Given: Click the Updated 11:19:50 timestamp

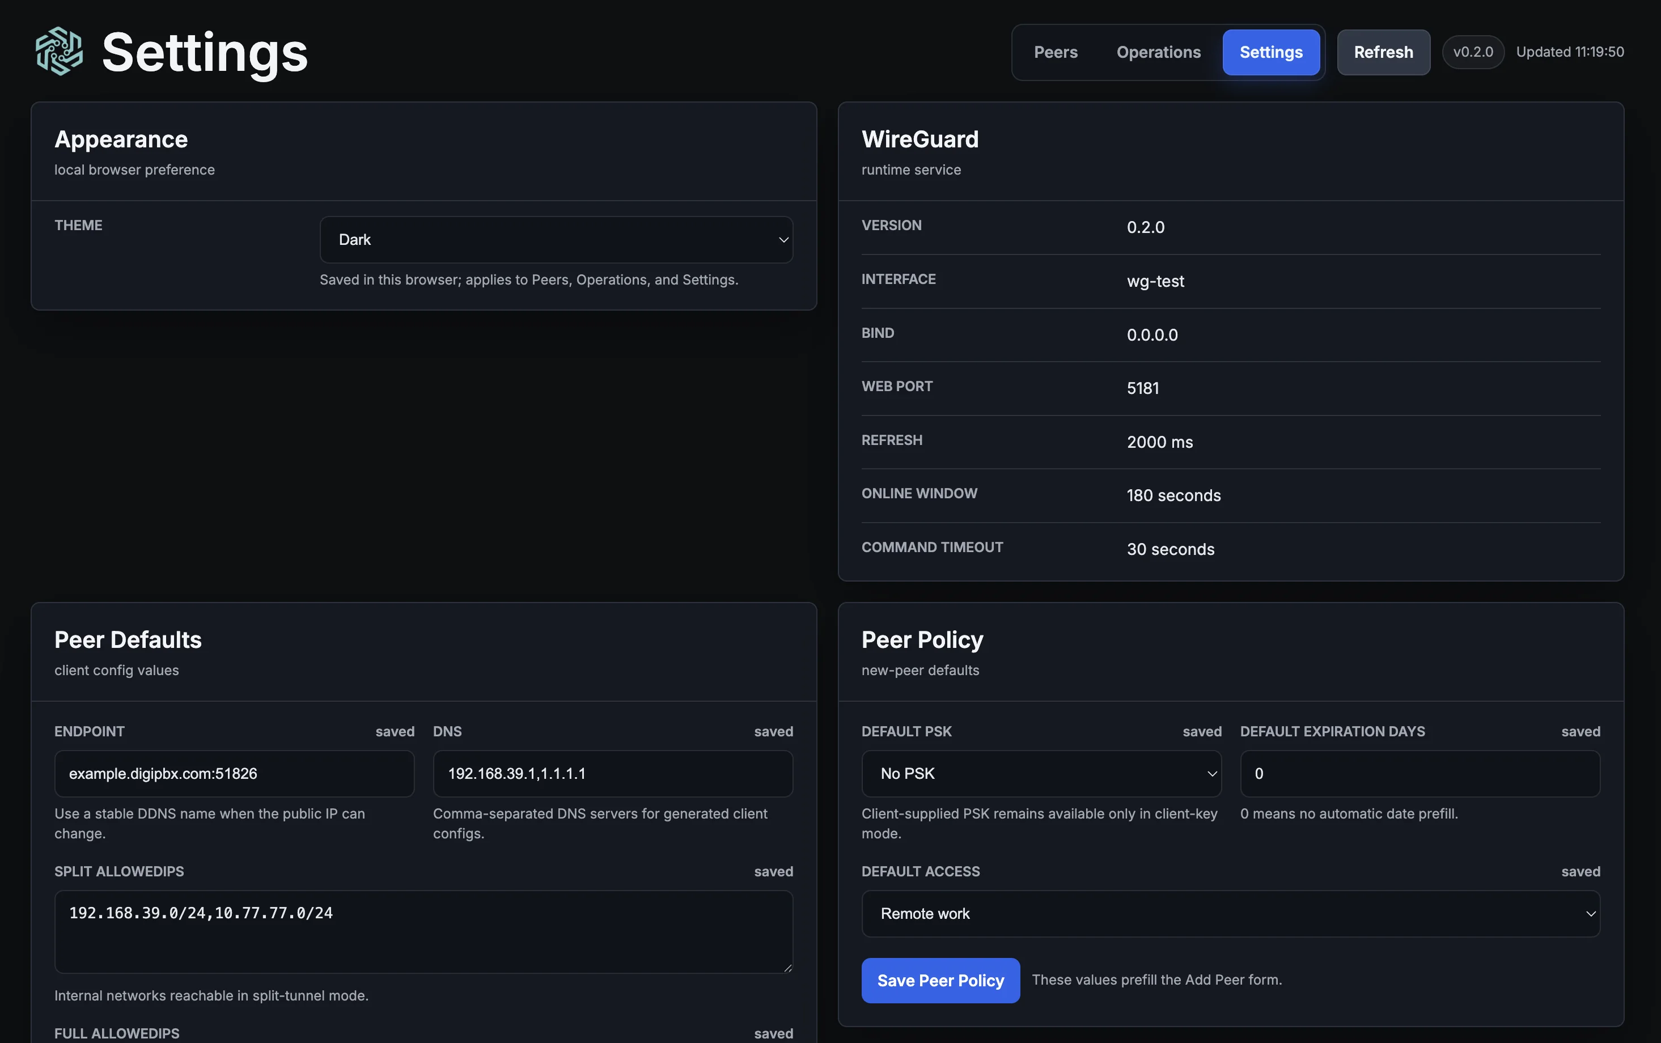Looking at the screenshot, I should point(1569,52).
